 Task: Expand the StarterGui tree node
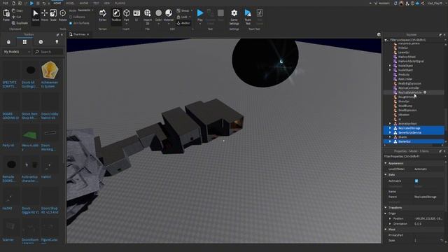(x=390, y=141)
